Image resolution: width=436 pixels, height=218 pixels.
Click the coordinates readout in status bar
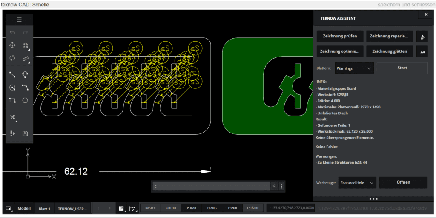click(290, 208)
